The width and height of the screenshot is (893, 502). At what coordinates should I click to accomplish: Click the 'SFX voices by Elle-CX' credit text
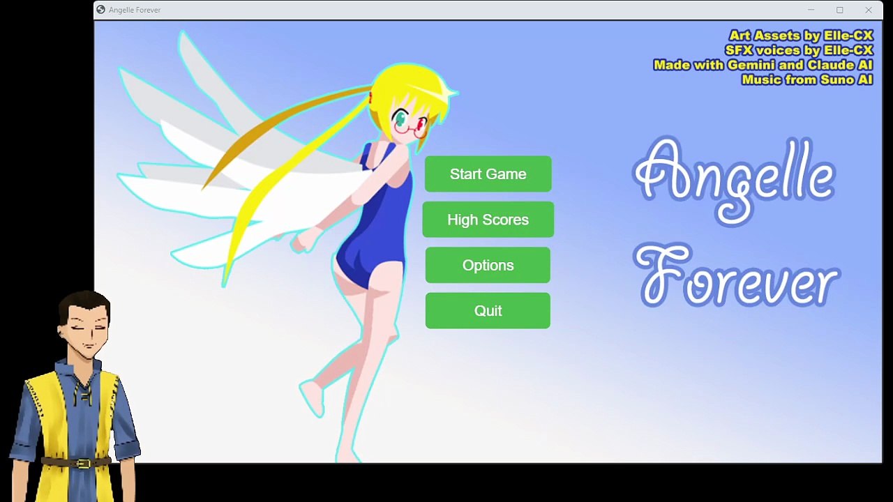(x=799, y=50)
